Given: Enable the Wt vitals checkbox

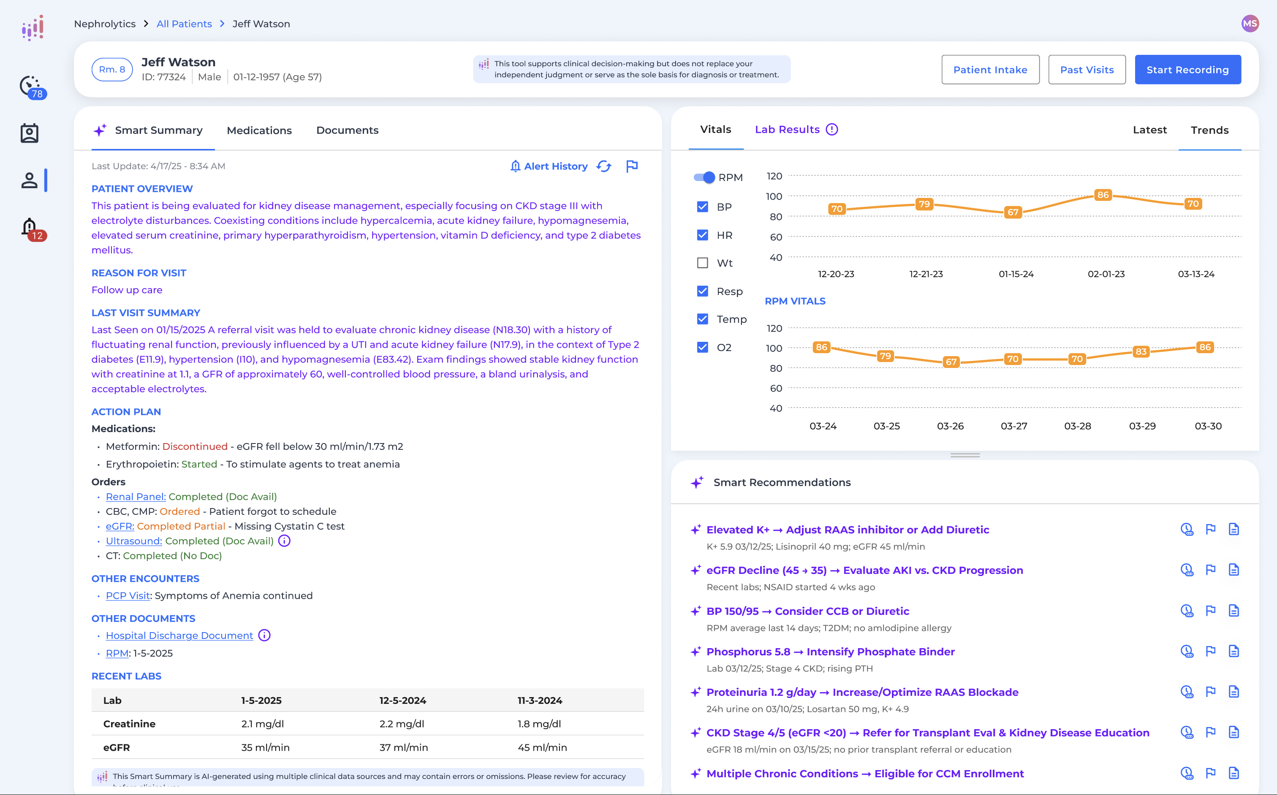Looking at the screenshot, I should 702,262.
